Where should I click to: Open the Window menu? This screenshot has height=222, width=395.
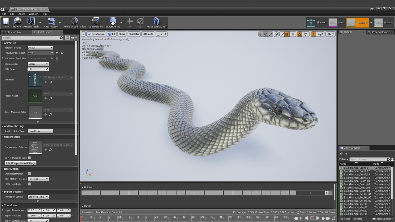(33, 14)
